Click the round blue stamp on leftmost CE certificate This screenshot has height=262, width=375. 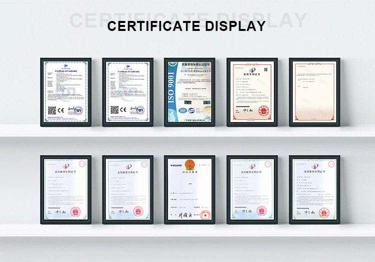pos(78,110)
